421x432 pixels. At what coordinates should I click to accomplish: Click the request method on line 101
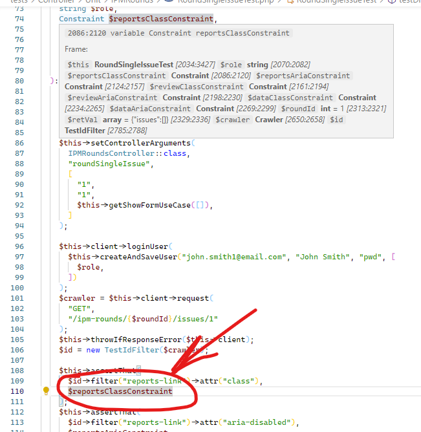click(x=193, y=298)
